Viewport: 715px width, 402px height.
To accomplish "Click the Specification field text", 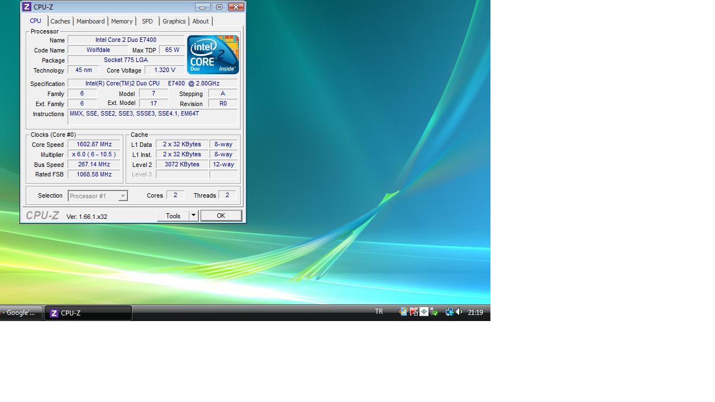I will click(x=152, y=84).
